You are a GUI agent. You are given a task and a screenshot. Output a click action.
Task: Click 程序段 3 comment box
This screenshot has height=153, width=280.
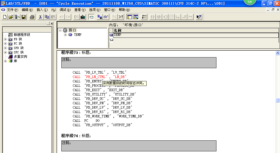point(139,63)
